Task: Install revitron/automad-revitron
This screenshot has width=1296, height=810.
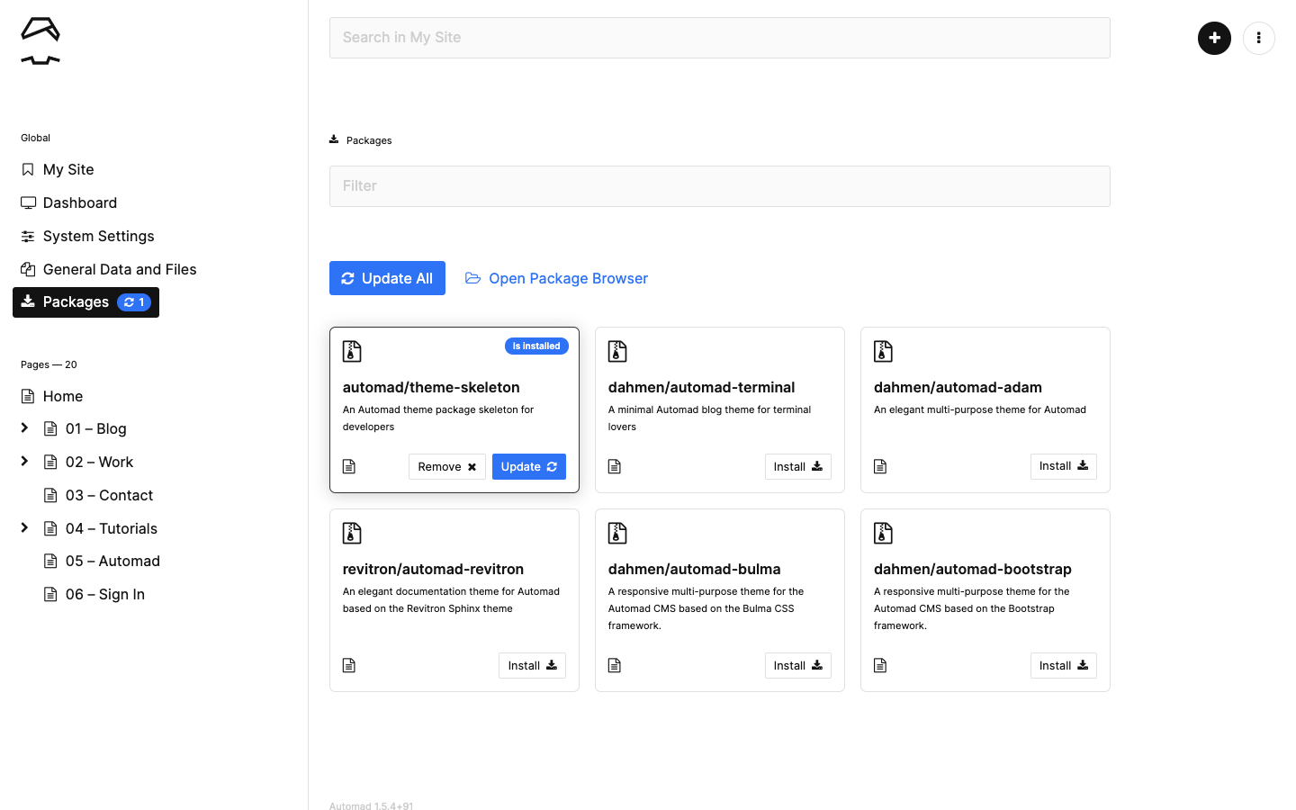Action: click(533, 665)
